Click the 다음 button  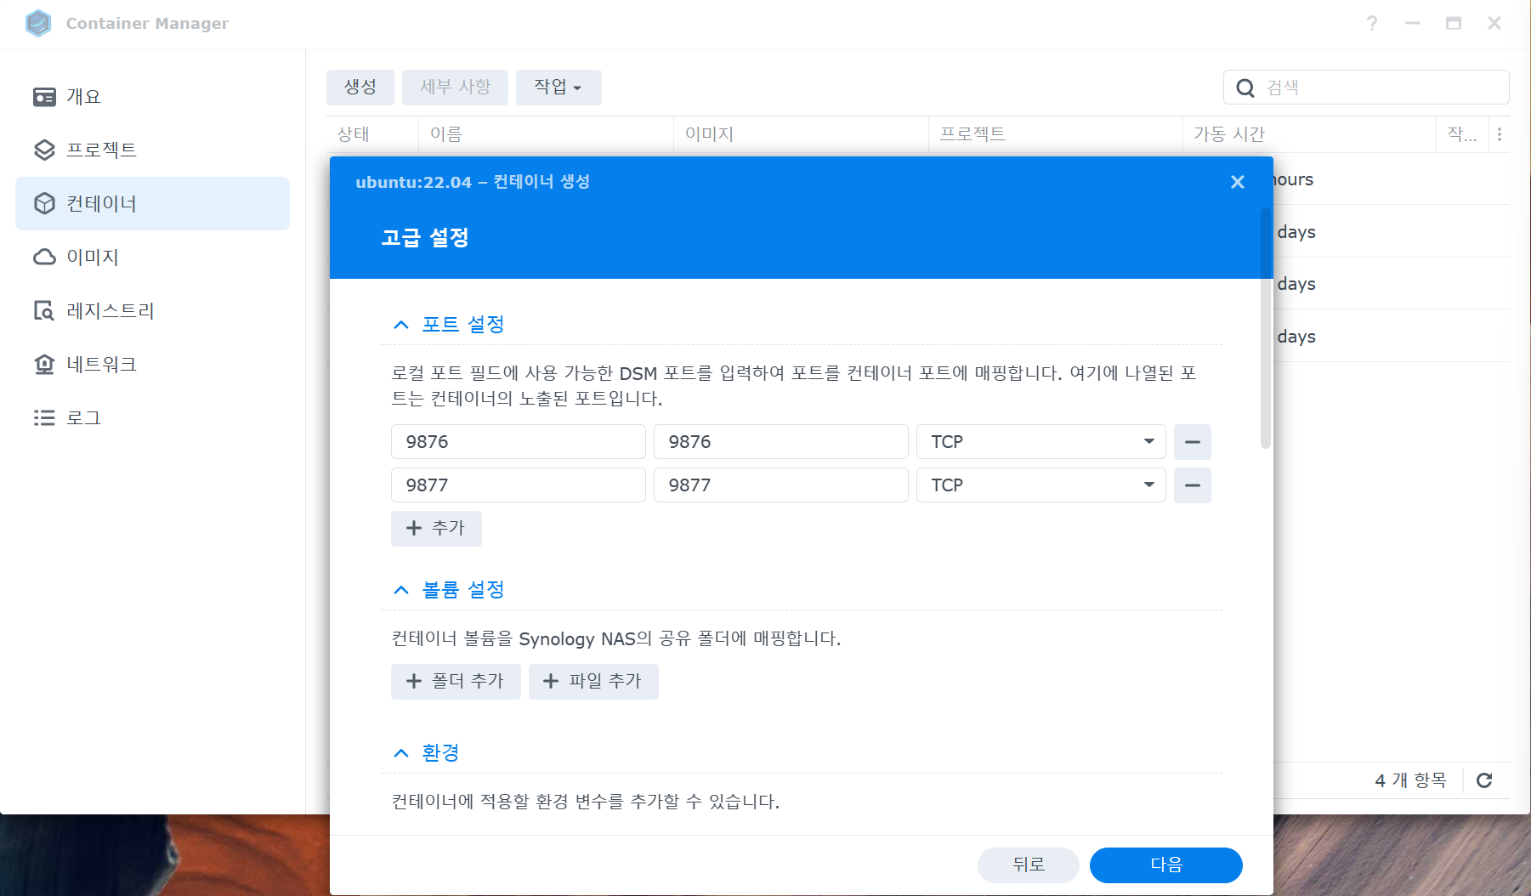(x=1165, y=865)
